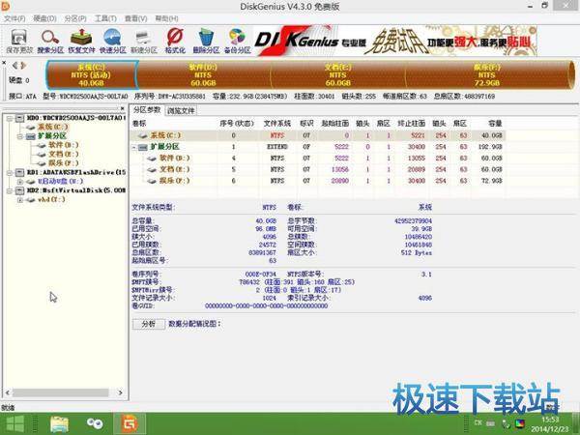This screenshot has width=580, height=435.
Task: Switch to the Browse Files (浏览文件) tab
Action: tap(181, 110)
